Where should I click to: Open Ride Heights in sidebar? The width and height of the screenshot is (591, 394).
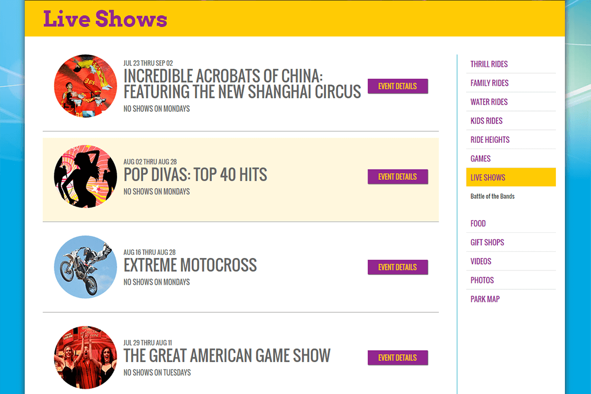pyautogui.click(x=490, y=140)
